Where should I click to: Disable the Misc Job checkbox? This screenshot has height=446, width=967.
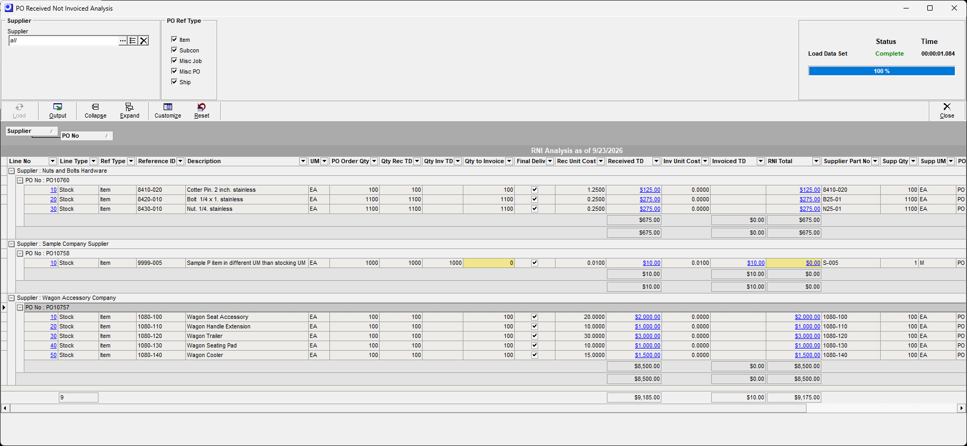pyautogui.click(x=174, y=60)
